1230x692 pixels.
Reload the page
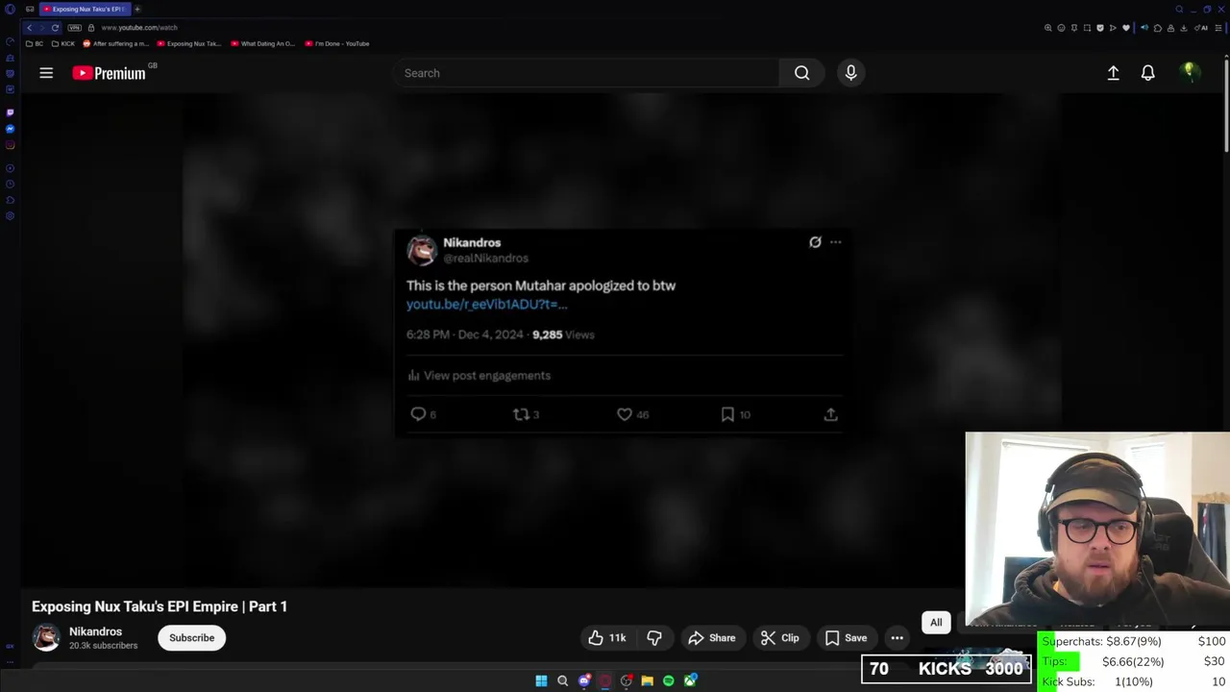(55, 28)
